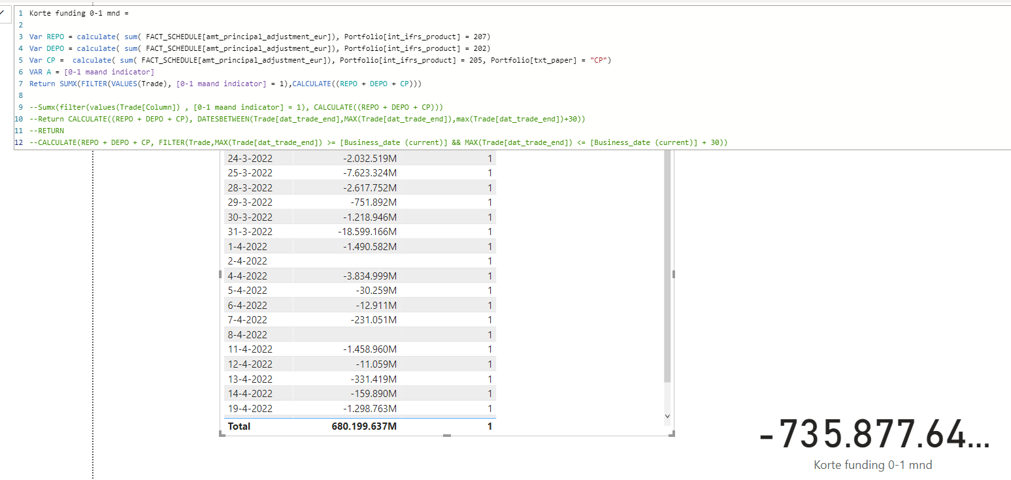1011x480 pixels.
Task: Click the value -12.911M
Action: coord(376,306)
